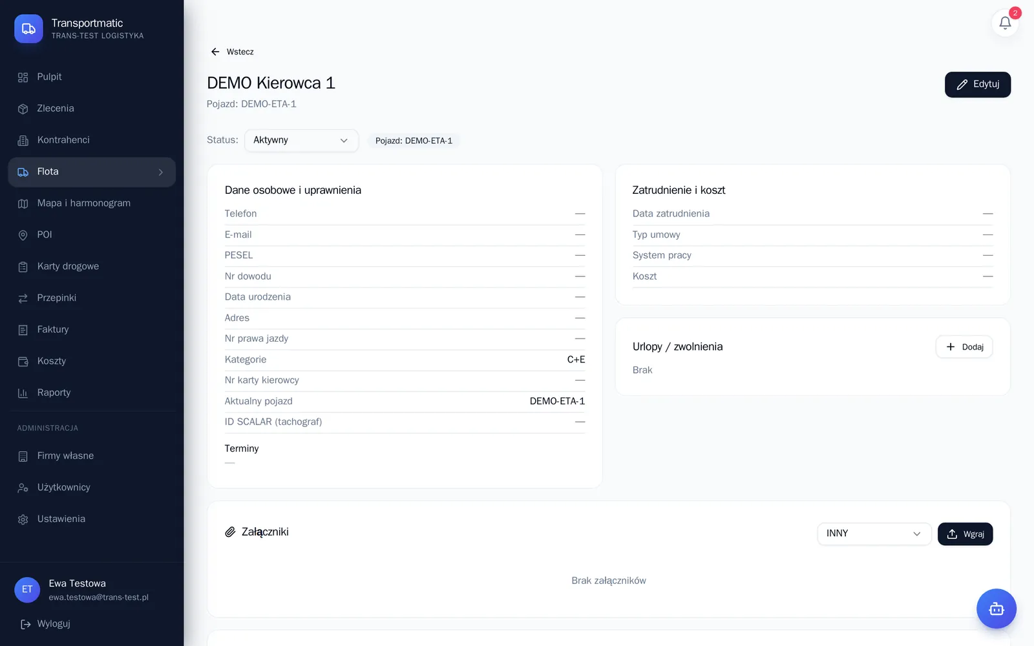Click the Użytkownicy users icon

[23, 488]
